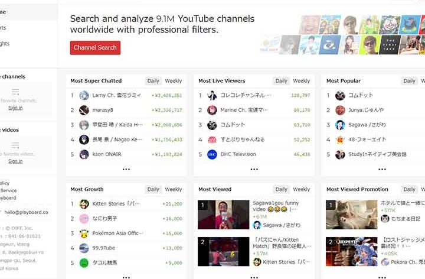
Task: Open Kitten Match video thumbnail
Action: point(223,252)
